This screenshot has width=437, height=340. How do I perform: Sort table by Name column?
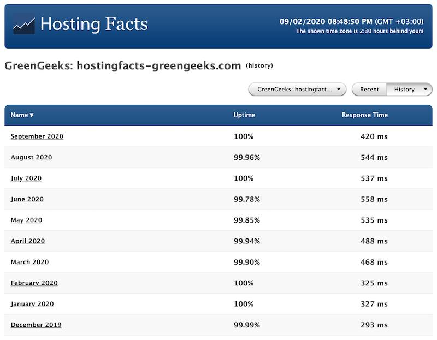click(x=22, y=115)
